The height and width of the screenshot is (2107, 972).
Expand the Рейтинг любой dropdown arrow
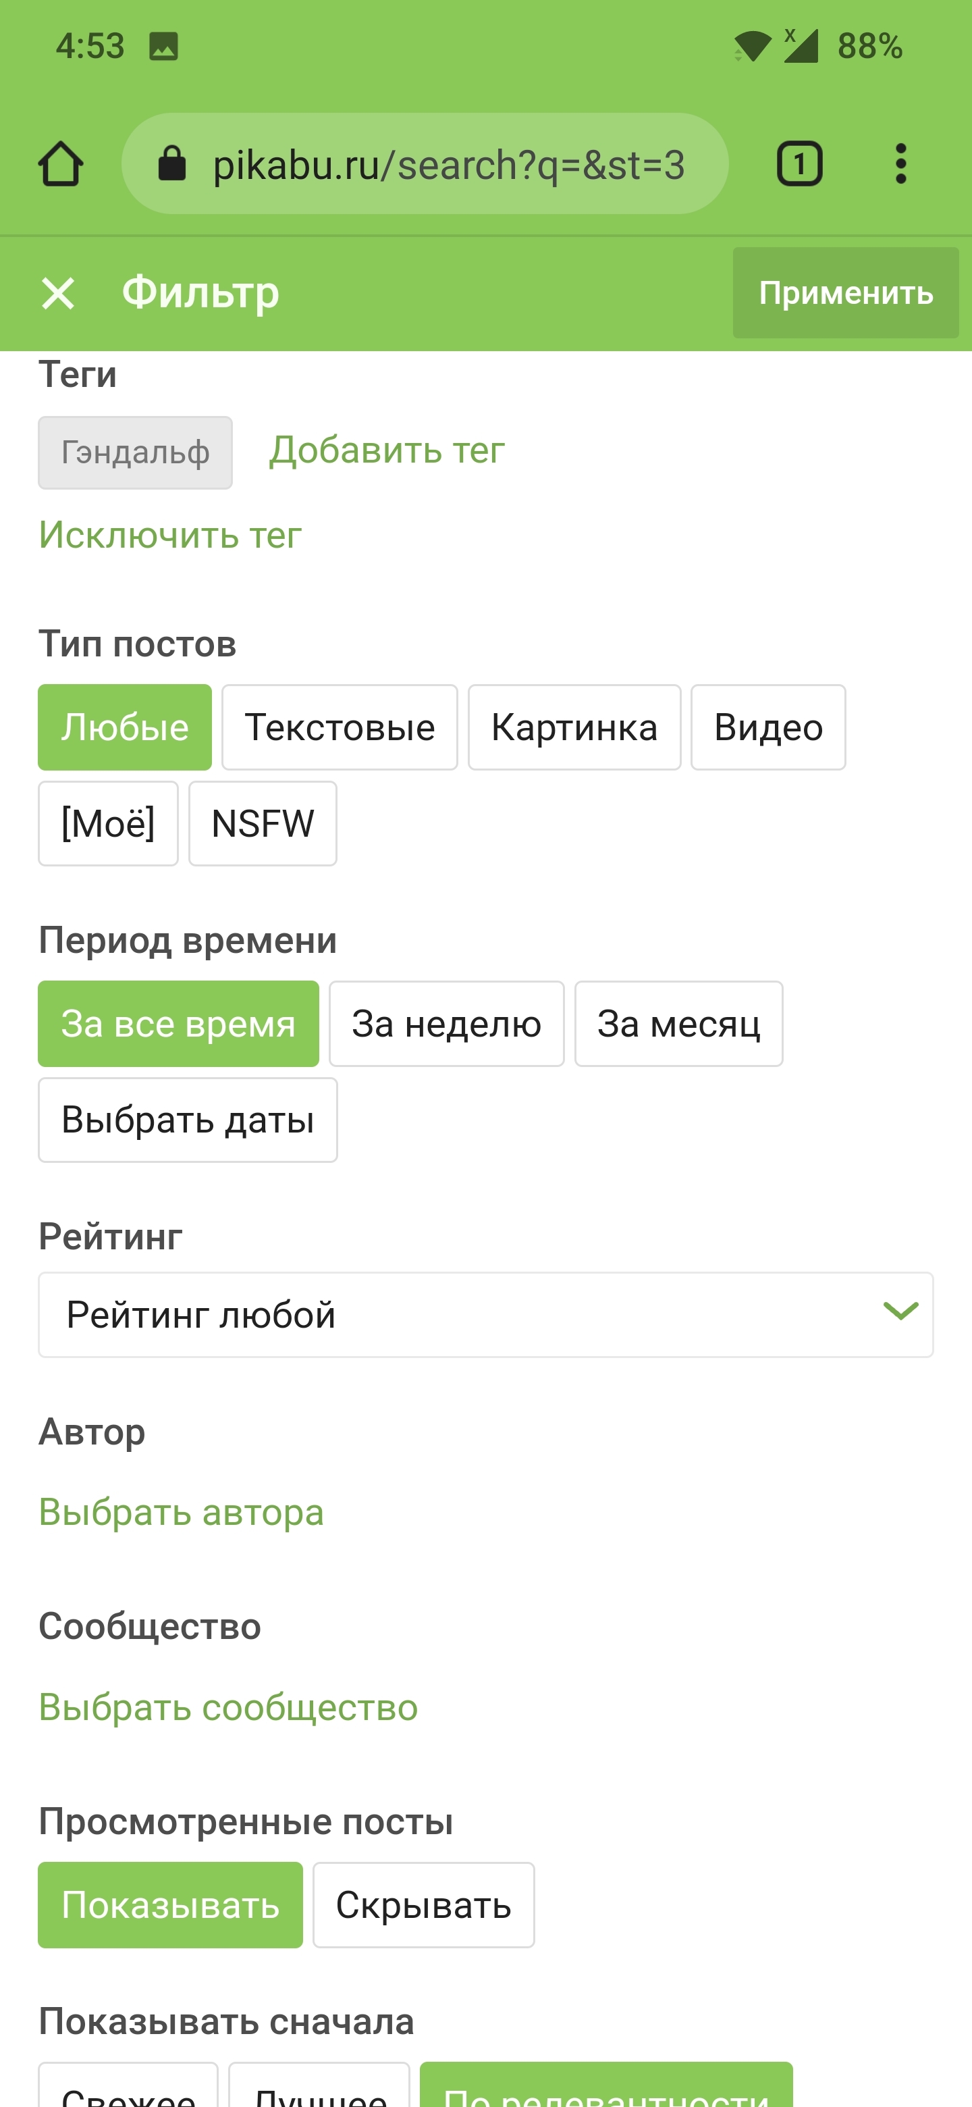(900, 1311)
